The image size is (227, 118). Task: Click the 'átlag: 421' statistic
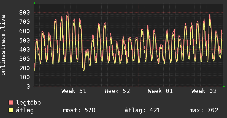(142, 110)
